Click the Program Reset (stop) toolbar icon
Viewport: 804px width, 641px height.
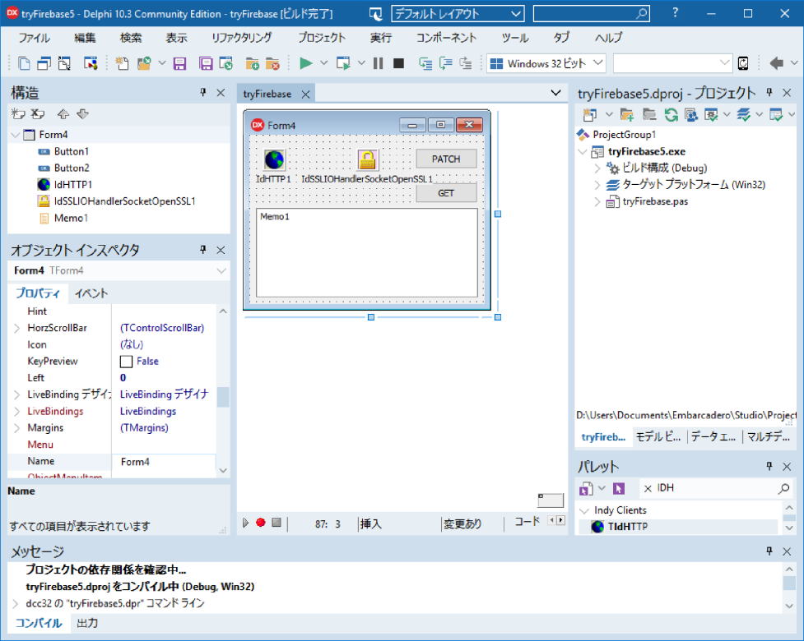(398, 63)
